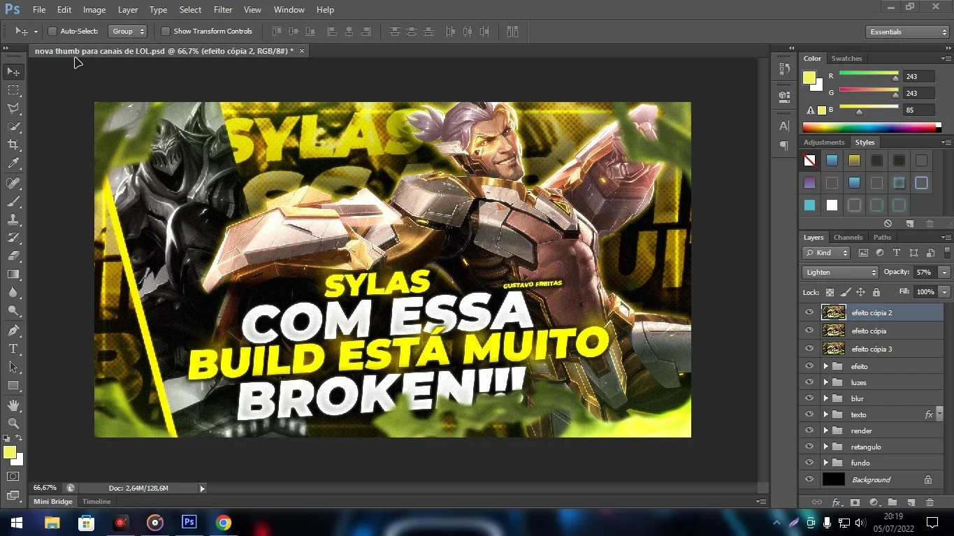The width and height of the screenshot is (954, 536).
Task: Select the Path Selection tool
Action: [13, 367]
